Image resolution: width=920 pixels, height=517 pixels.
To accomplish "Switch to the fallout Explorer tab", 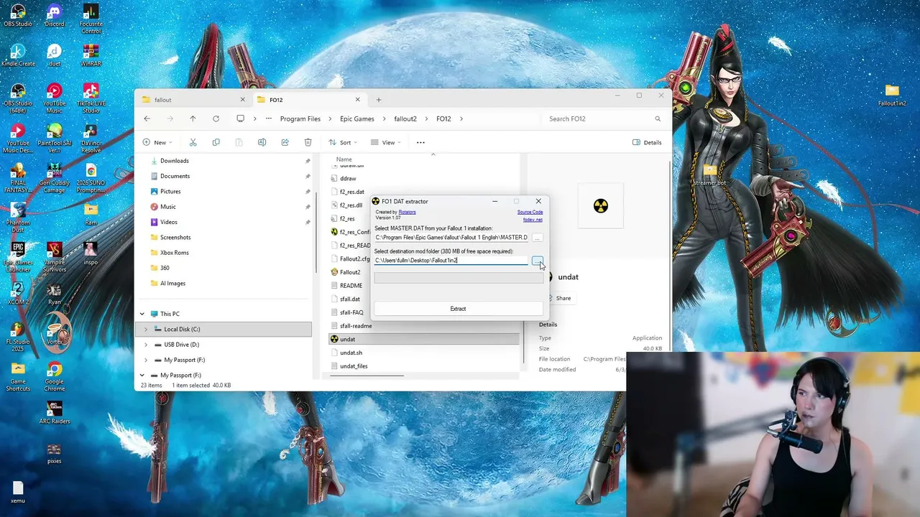I will point(192,100).
